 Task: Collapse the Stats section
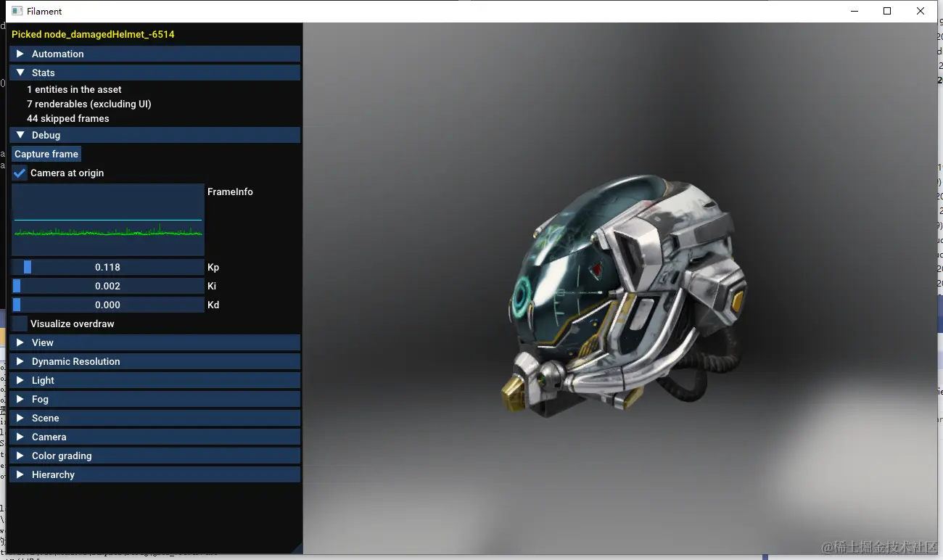point(155,73)
